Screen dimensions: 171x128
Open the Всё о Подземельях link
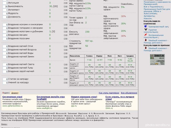153,7
